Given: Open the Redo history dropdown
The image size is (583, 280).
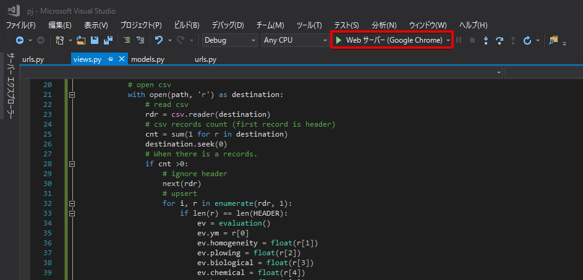Looking at the screenshot, I should 192,40.
